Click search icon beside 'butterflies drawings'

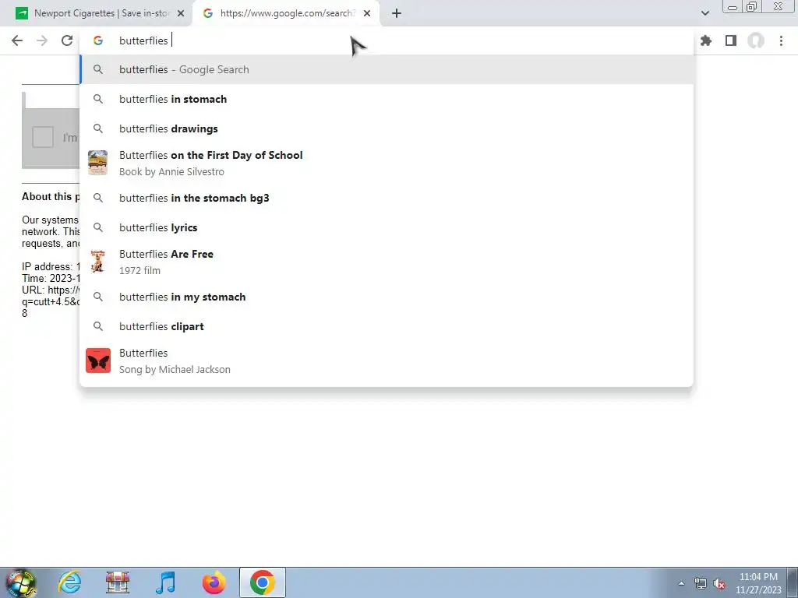pos(98,128)
